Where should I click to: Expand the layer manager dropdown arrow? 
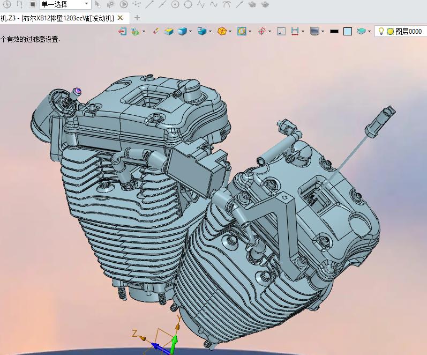point(369,32)
